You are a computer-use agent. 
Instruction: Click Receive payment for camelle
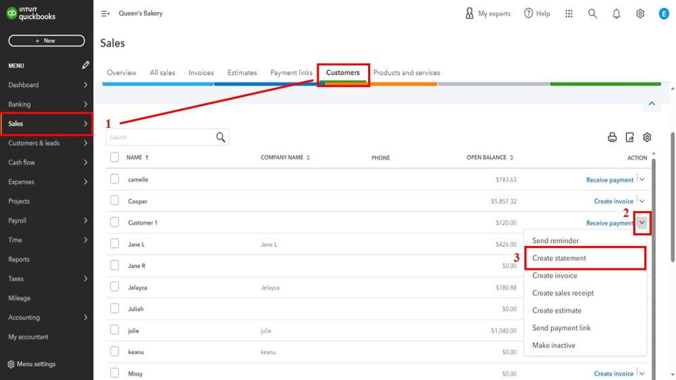[610, 180]
